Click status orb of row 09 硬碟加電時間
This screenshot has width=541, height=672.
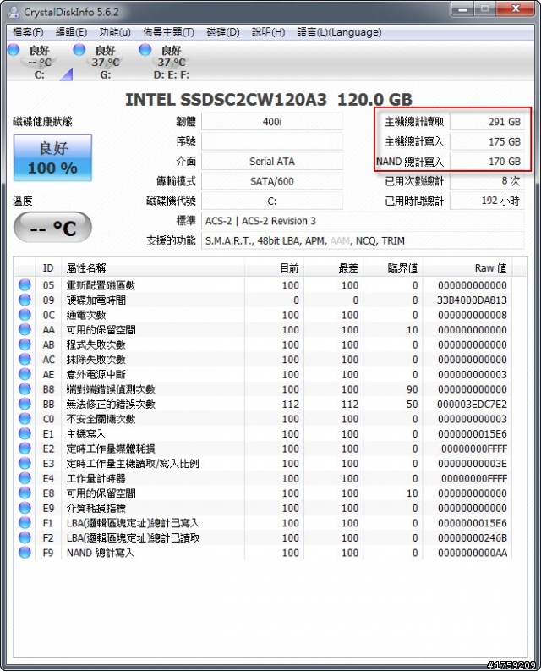point(25,300)
